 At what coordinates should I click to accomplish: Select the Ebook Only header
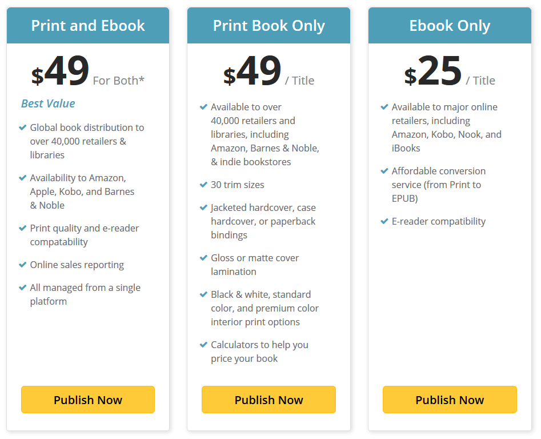tap(450, 26)
